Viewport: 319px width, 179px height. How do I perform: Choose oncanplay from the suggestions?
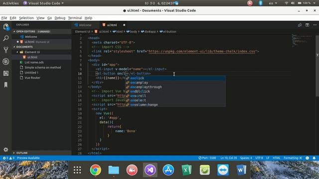click(175, 83)
